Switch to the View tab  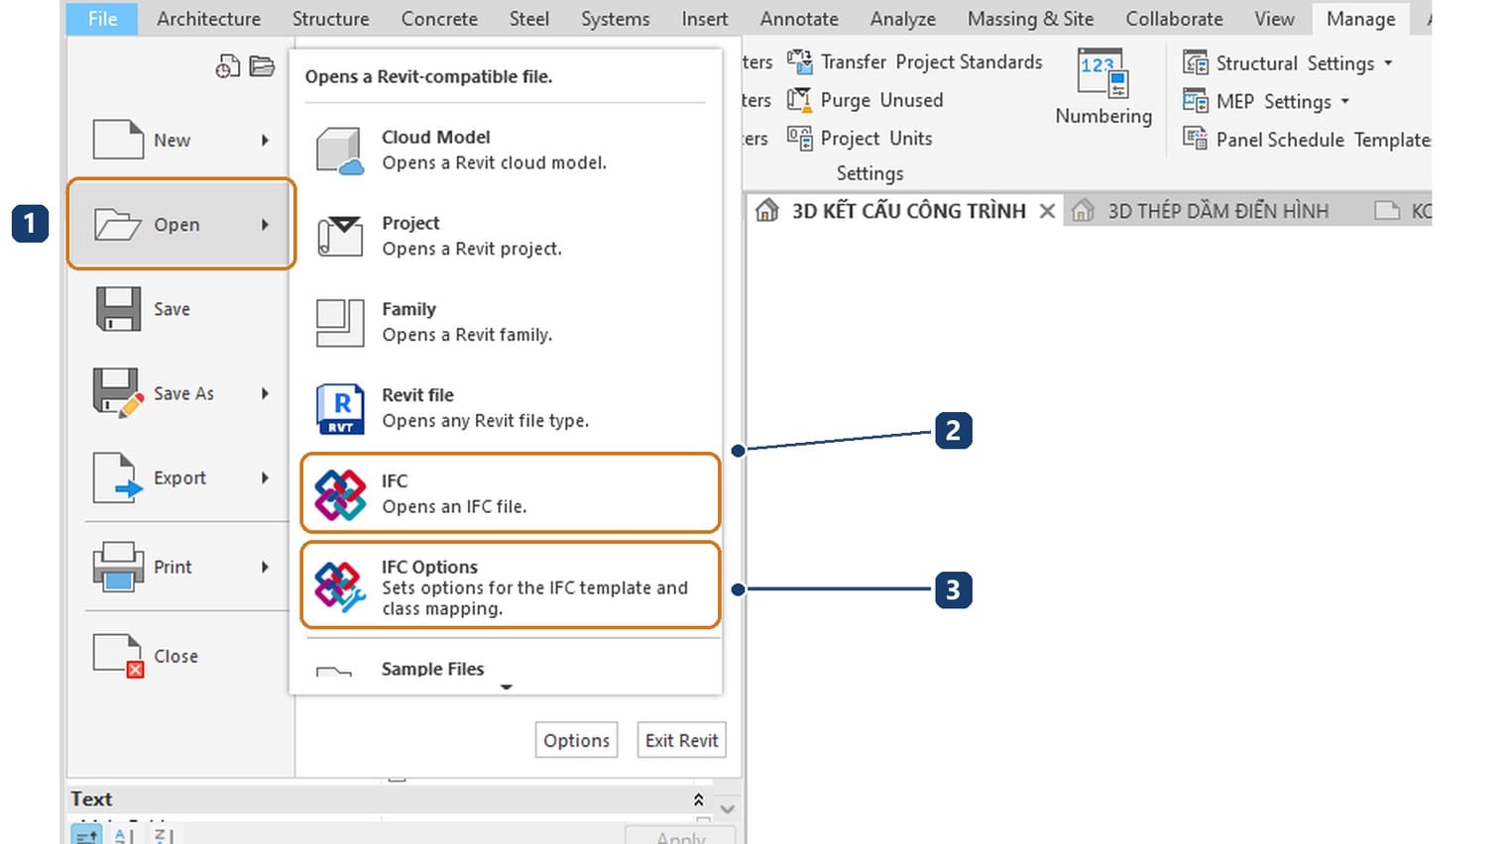[x=1274, y=19]
